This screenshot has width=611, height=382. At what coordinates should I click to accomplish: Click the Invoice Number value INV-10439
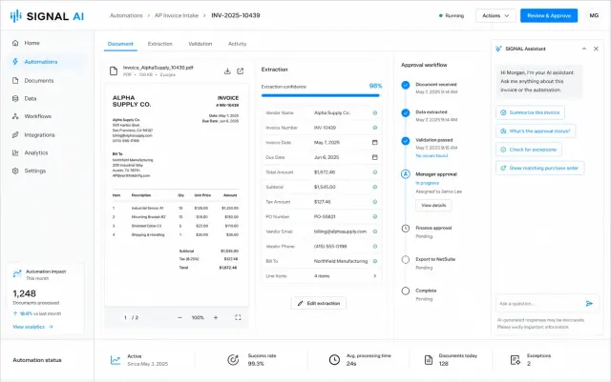[x=325, y=128]
